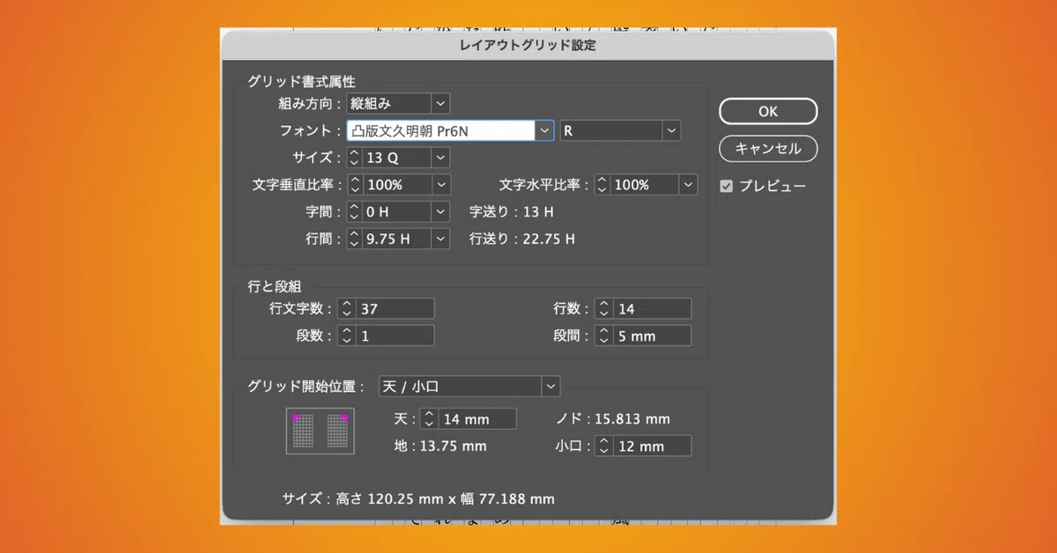Click the 段数 stepper arrows

pos(346,335)
